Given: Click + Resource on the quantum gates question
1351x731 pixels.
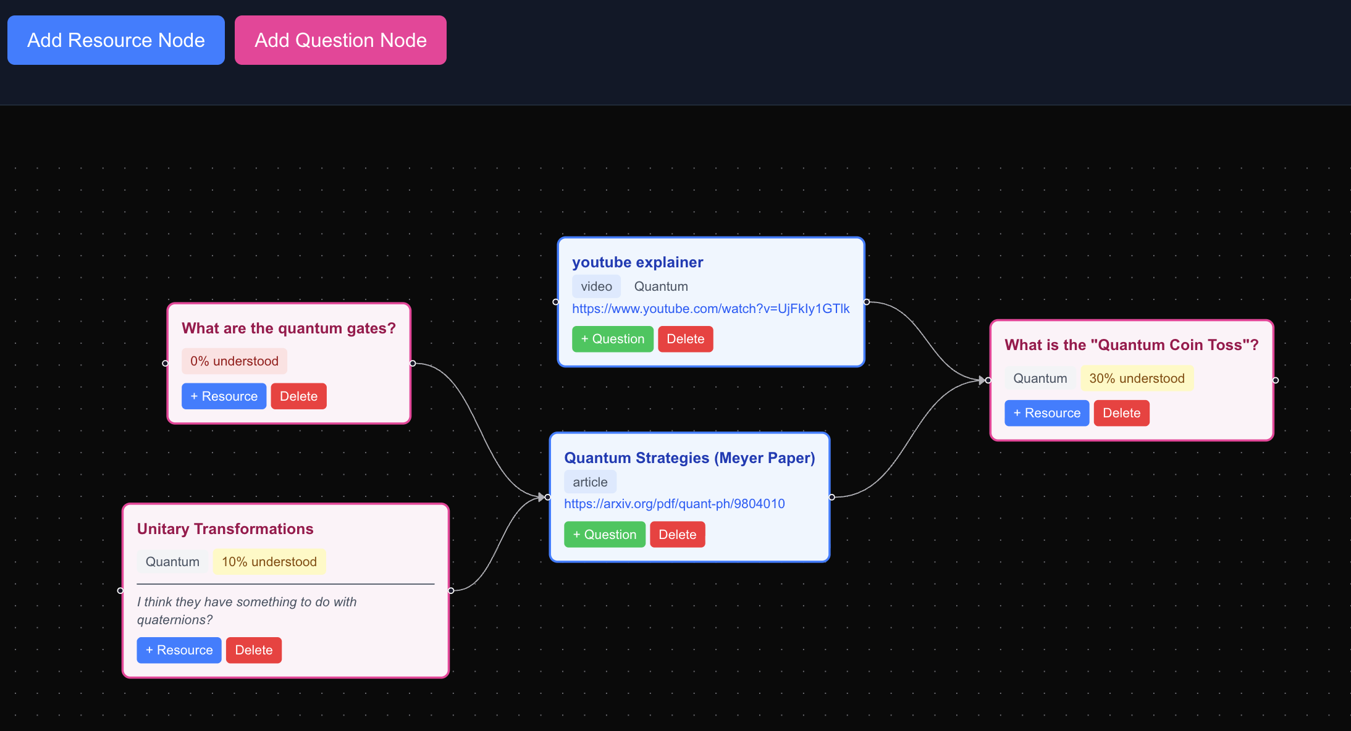Looking at the screenshot, I should click(224, 396).
